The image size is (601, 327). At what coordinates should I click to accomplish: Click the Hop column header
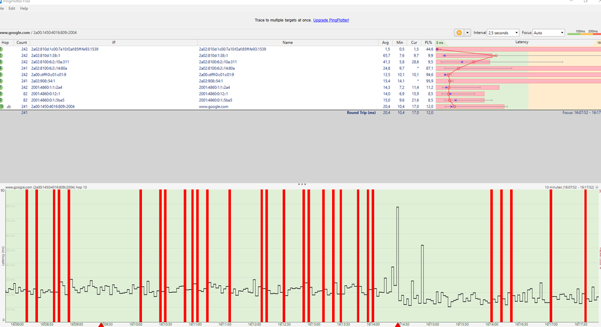(5, 43)
